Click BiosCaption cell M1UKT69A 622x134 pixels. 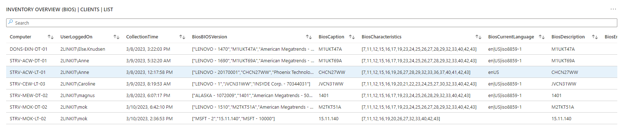point(330,60)
